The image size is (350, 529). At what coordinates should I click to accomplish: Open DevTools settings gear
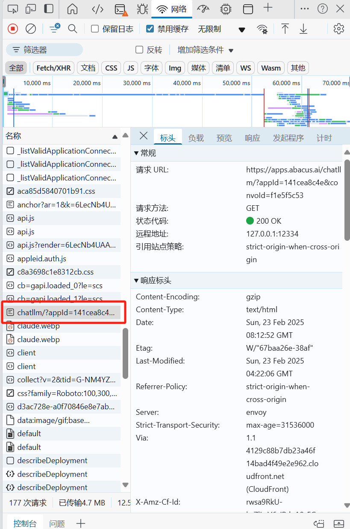tap(338, 29)
